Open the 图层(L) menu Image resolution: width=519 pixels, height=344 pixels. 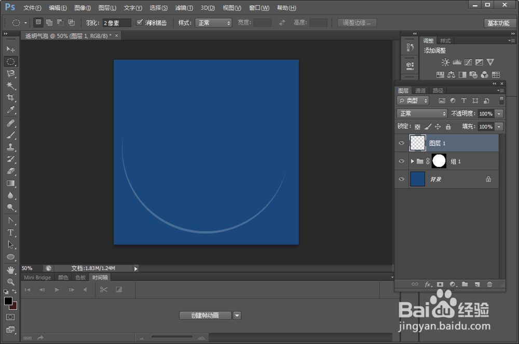107,8
